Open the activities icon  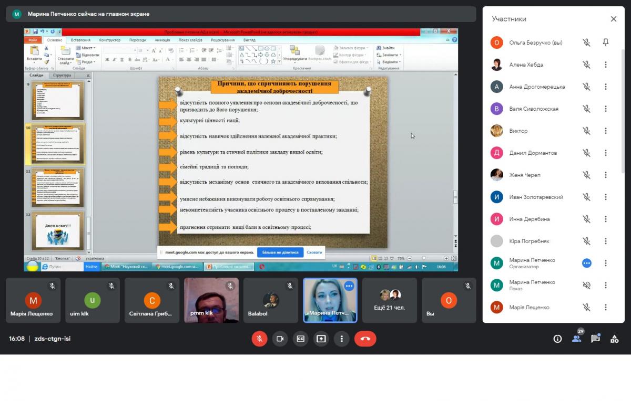(614, 339)
